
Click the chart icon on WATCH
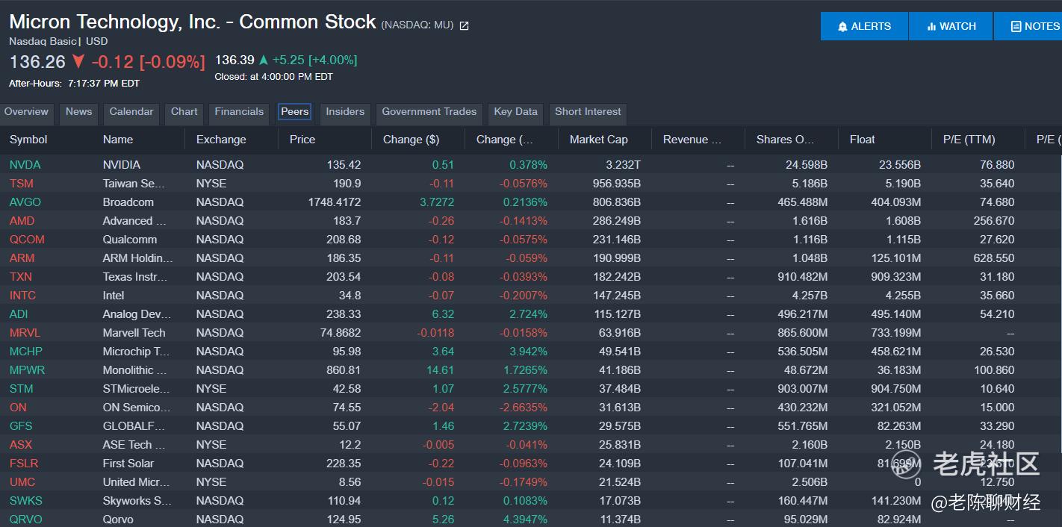pyautogui.click(x=931, y=26)
